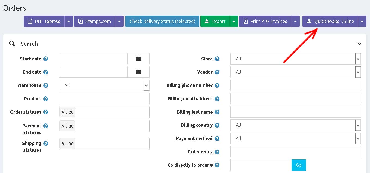Click the Orders page heading
This screenshot has height=173, width=370.
(15, 8)
